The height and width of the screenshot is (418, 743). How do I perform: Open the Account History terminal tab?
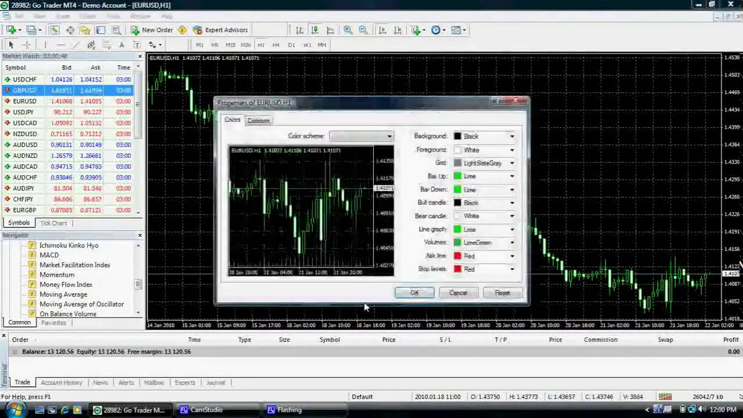[x=61, y=383]
